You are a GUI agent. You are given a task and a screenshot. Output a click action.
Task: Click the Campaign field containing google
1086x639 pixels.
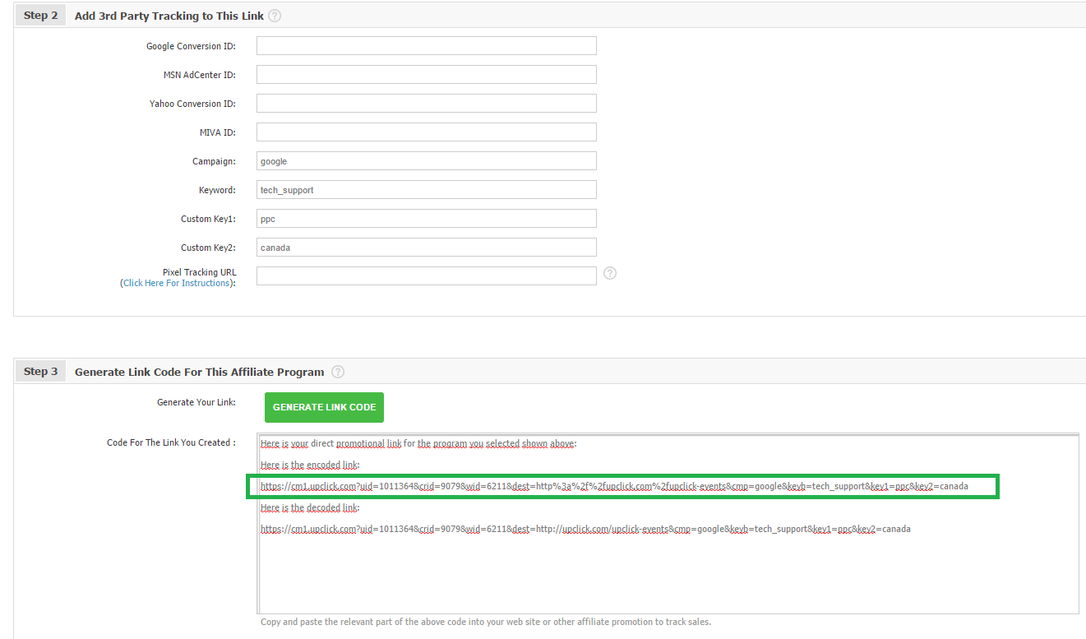coord(426,161)
